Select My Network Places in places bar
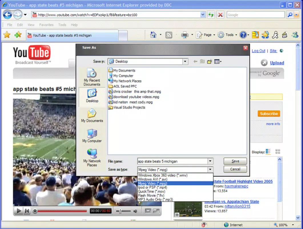The width and height of the screenshot is (303, 229). [92, 158]
